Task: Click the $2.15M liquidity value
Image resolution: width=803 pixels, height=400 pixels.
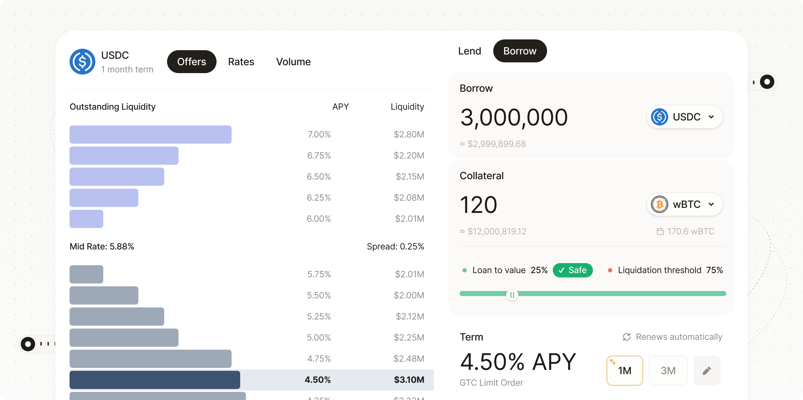Action: coord(410,177)
